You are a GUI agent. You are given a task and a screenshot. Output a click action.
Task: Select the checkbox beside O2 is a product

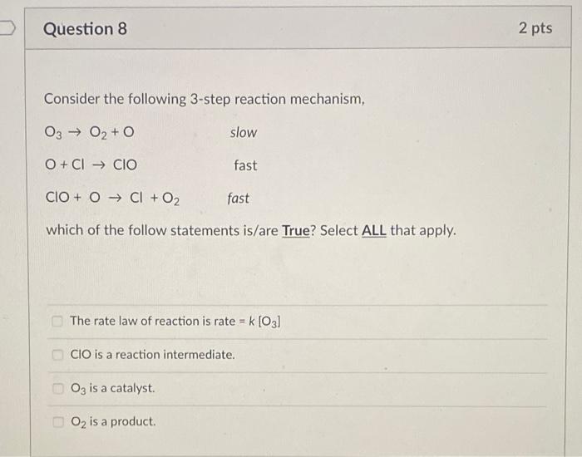58,422
